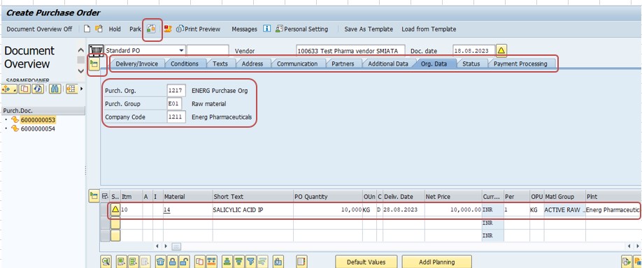Viewport: 642px width, 268px height.
Task: Collapse the header section
Action: click(x=94, y=64)
